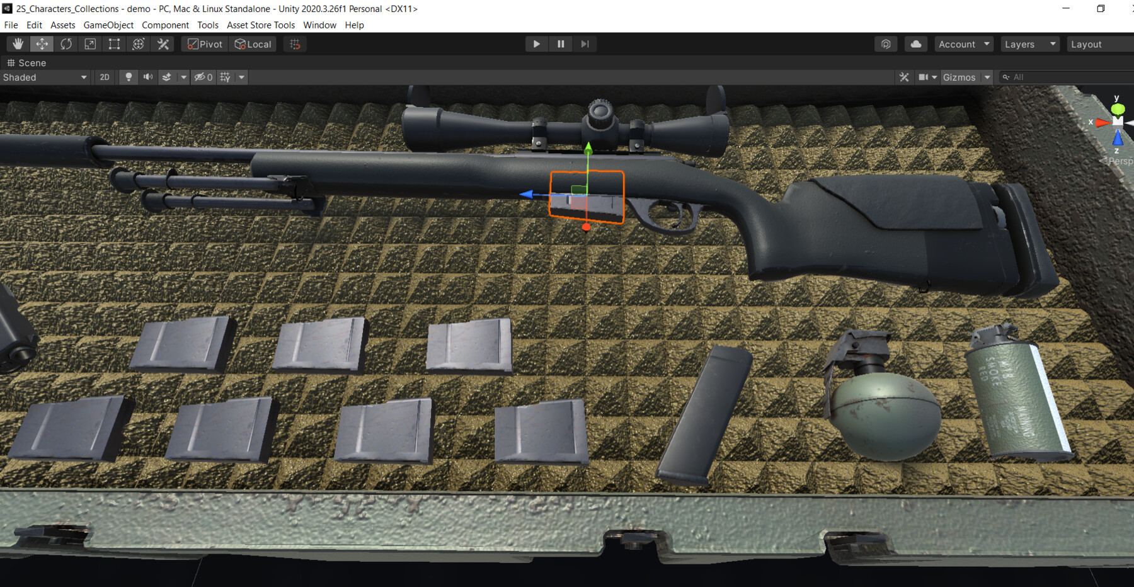
Task: Expand the grid settings dropdown arrow
Action: 241,77
